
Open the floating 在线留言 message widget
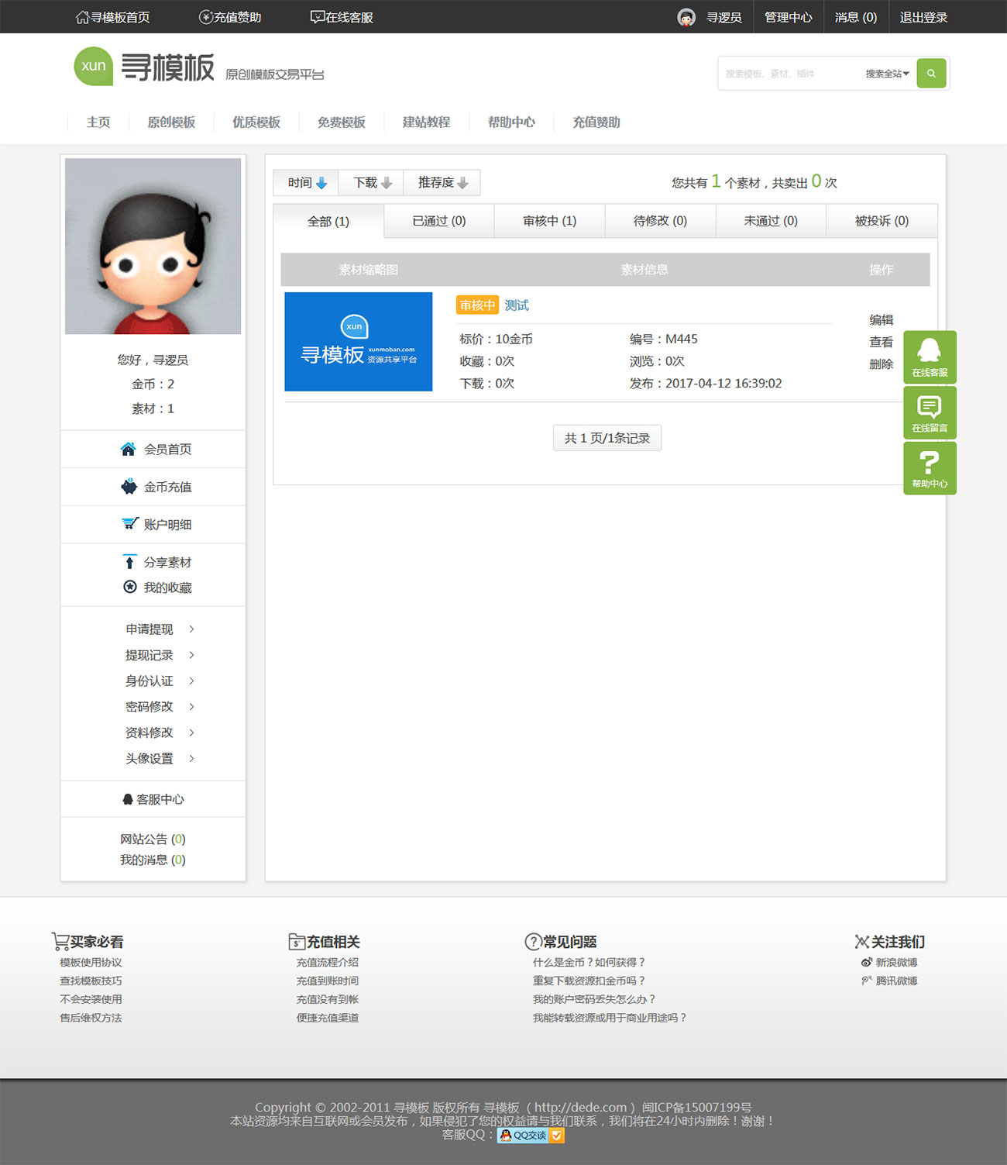click(930, 412)
